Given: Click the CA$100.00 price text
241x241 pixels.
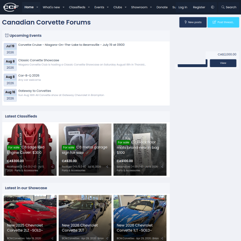Looking at the screenshot, I should tap(125, 161).
